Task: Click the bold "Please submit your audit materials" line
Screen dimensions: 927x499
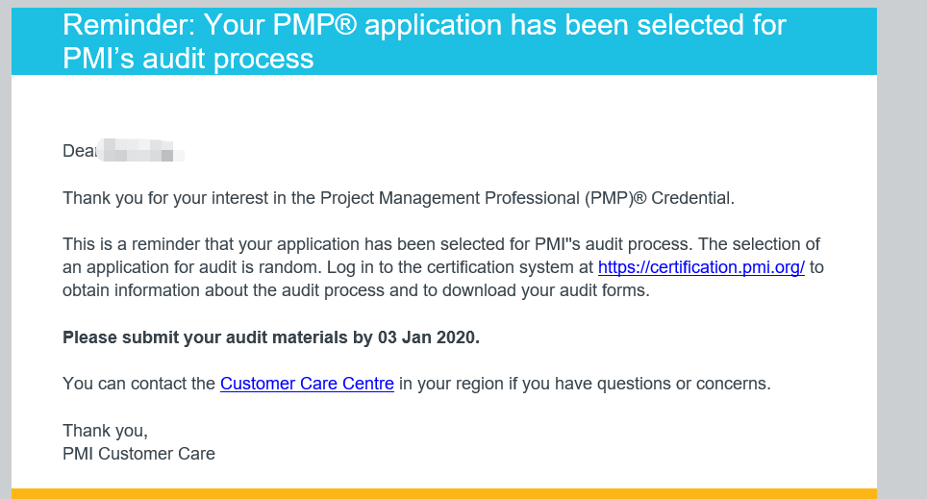Action: pyautogui.click(x=212, y=337)
